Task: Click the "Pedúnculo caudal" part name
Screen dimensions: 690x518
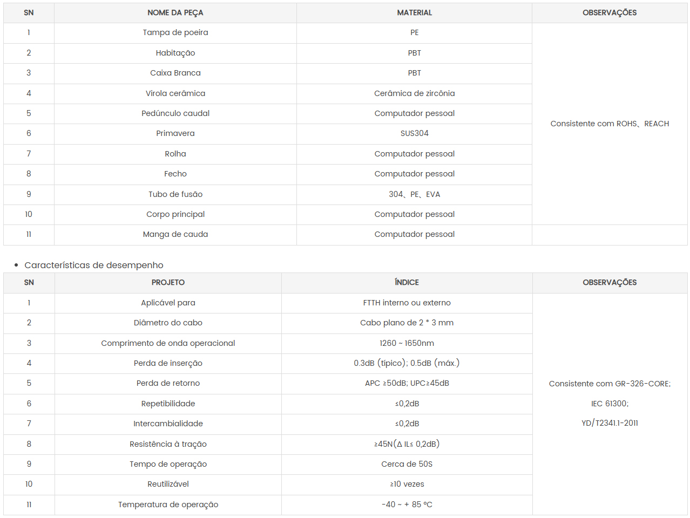Action: pos(175,113)
